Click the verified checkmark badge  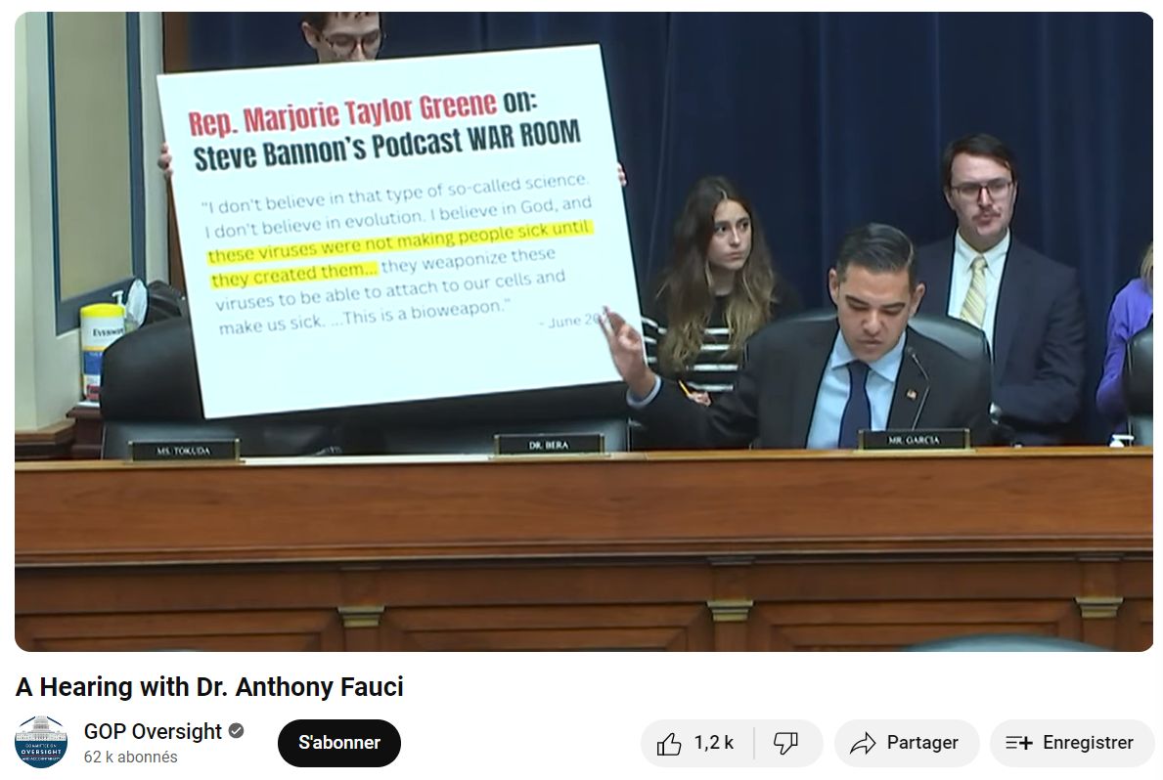click(237, 731)
